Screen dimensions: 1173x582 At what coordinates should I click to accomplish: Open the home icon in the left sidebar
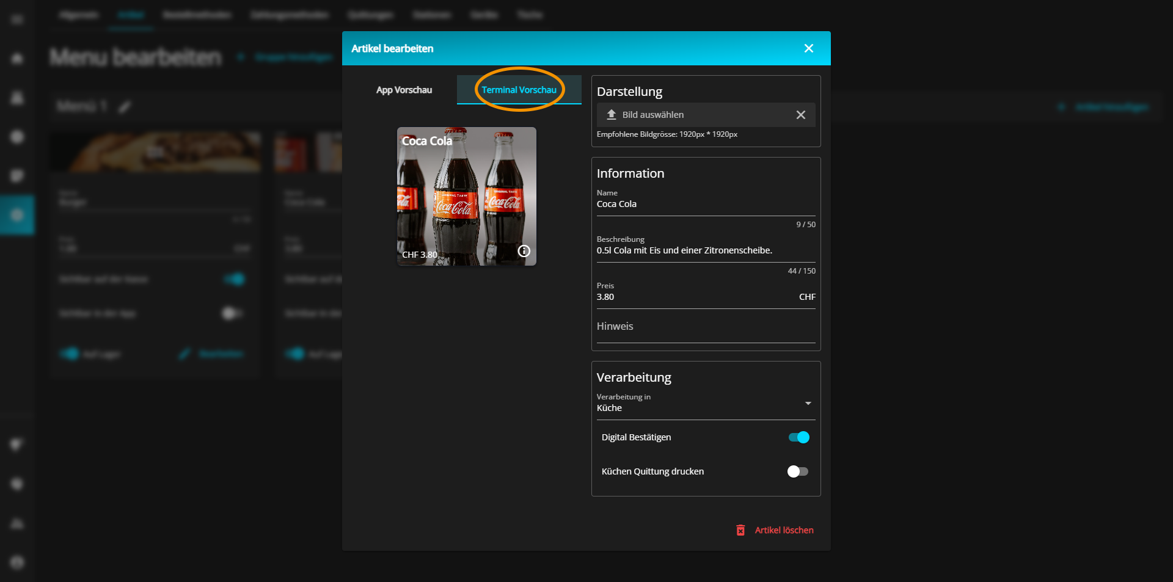click(x=17, y=59)
